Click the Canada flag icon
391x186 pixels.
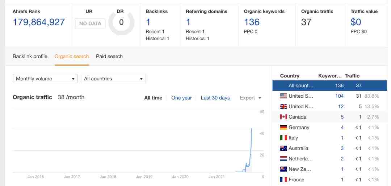click(283, 117)
